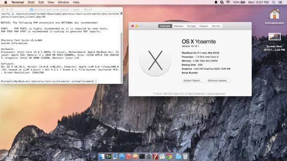Image resolution: width=287 pixels, height=161 pixels.
Task: Select the Screen Shot file on desktop
Action: (274, 42)
